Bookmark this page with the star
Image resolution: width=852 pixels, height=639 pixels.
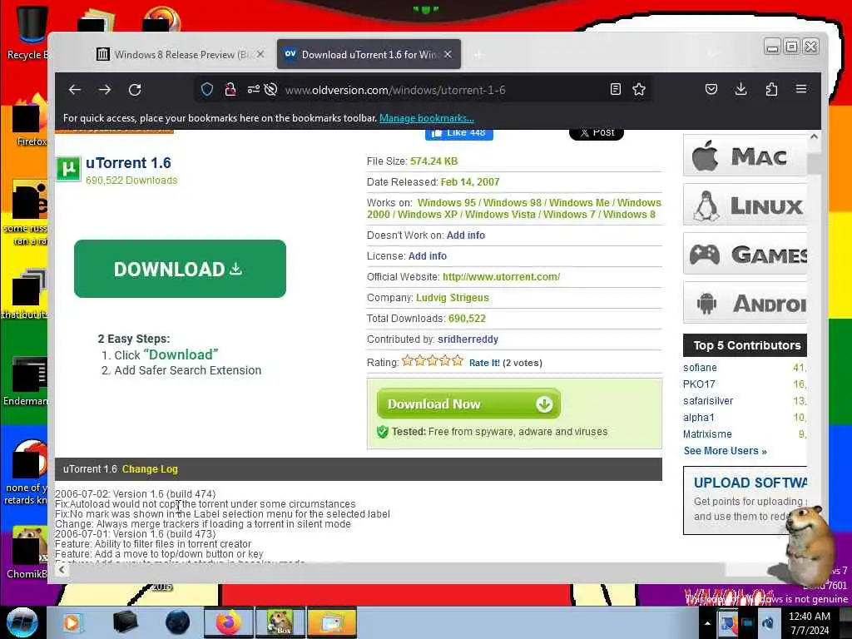[x=639, y=89]
